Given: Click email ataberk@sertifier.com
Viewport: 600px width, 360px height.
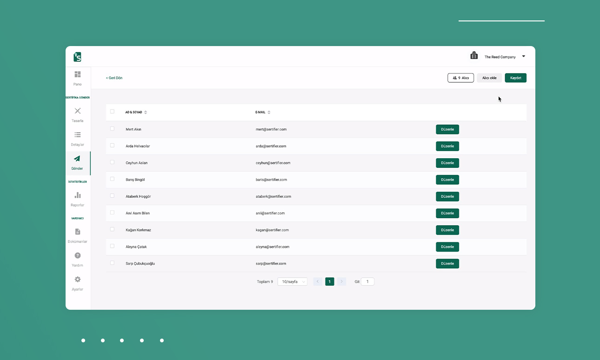Looking at the screenshot, I should click(x=273, y=196).
